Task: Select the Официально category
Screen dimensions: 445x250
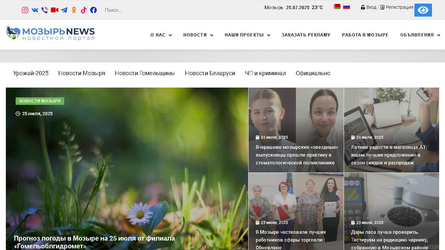Action: pos(313,73)
